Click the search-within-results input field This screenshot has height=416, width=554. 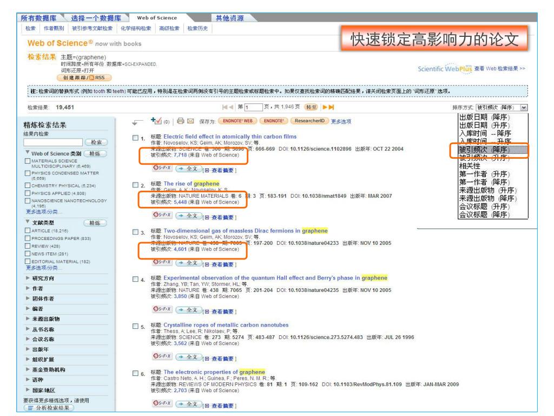click(x=53, y=142)
